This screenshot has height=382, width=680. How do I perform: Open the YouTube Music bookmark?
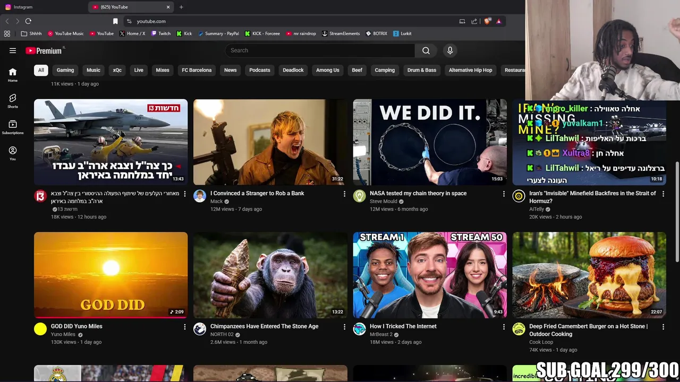66,33
